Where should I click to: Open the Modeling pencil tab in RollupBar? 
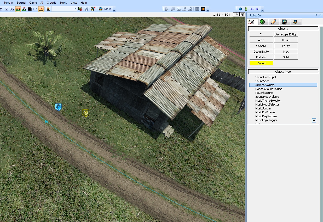point(273,22)
